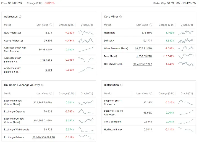Open the Active Addresses 7d sparkline graph

coord(86,41)
